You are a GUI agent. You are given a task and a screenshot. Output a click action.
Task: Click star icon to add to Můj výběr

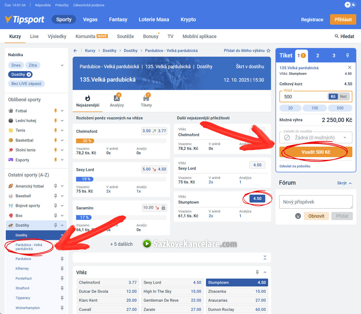[268, 51]
